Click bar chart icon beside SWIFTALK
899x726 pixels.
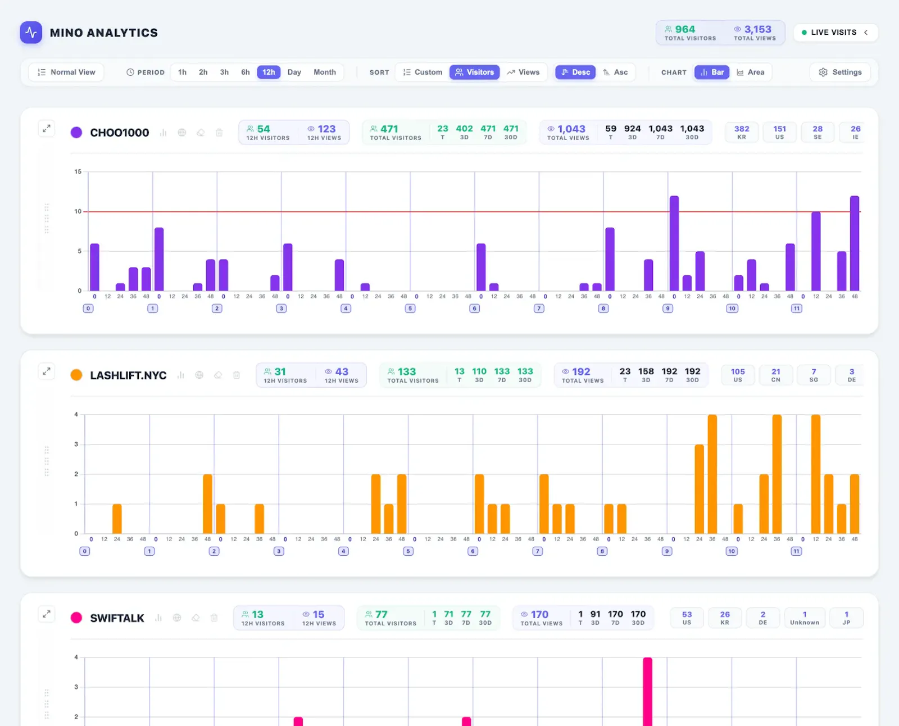[x=158, y=618]
